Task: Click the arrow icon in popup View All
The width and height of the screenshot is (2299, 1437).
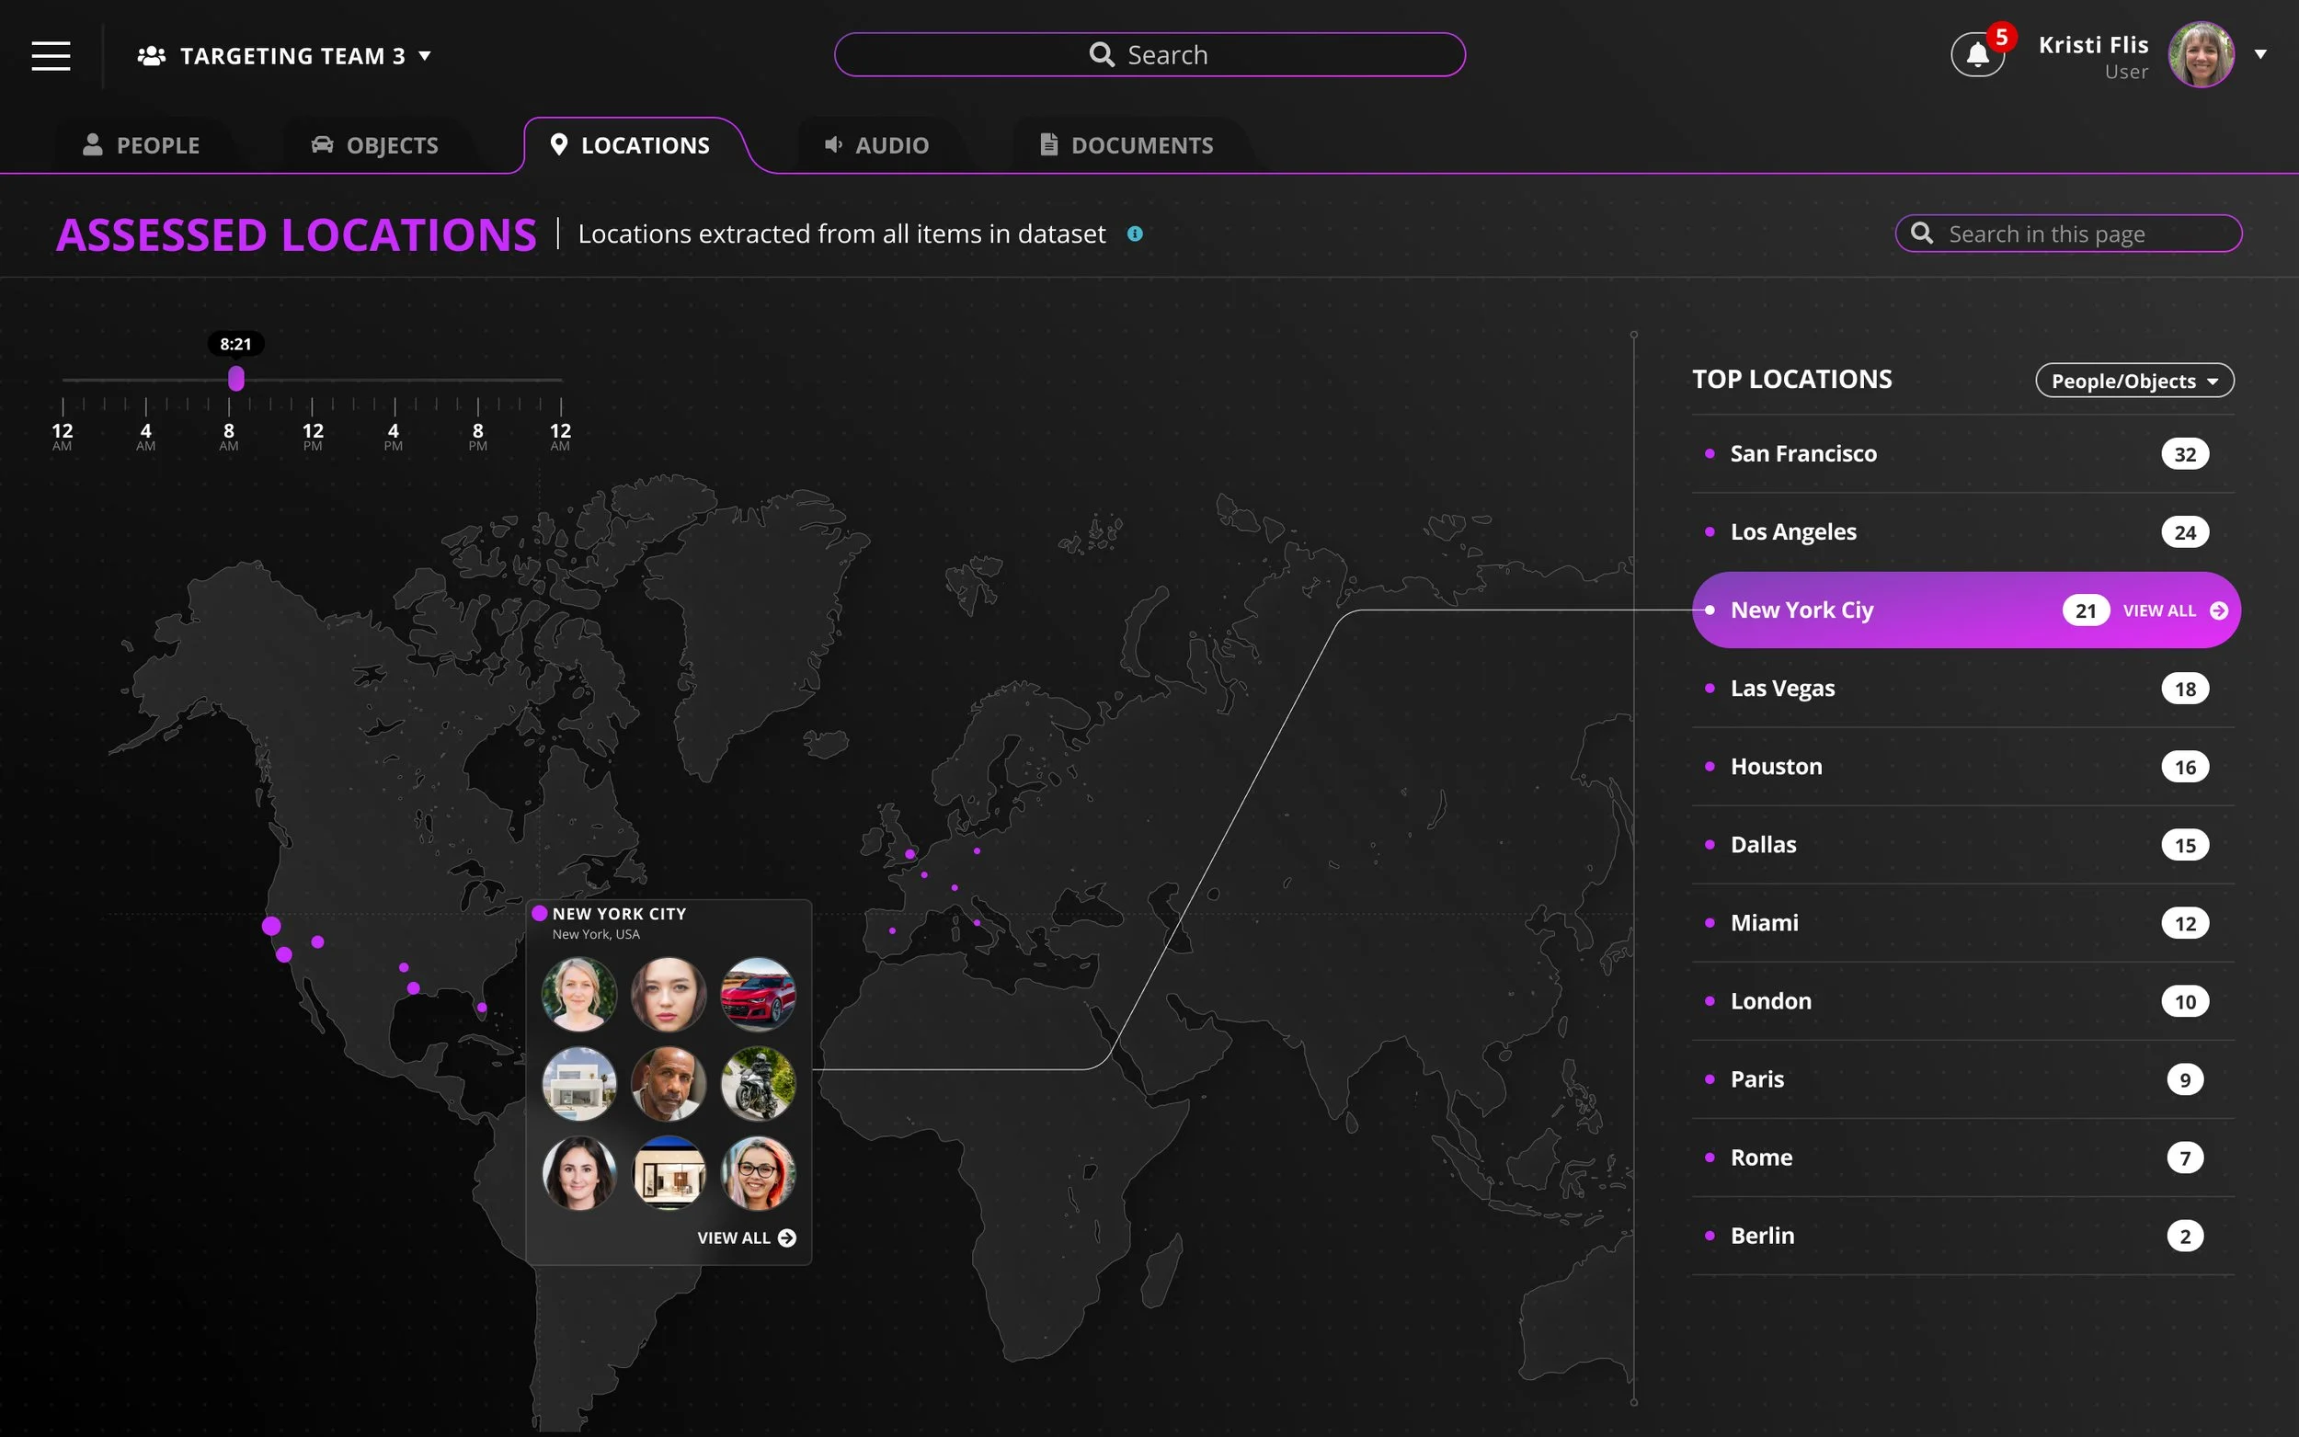Action: [787, 1237]
